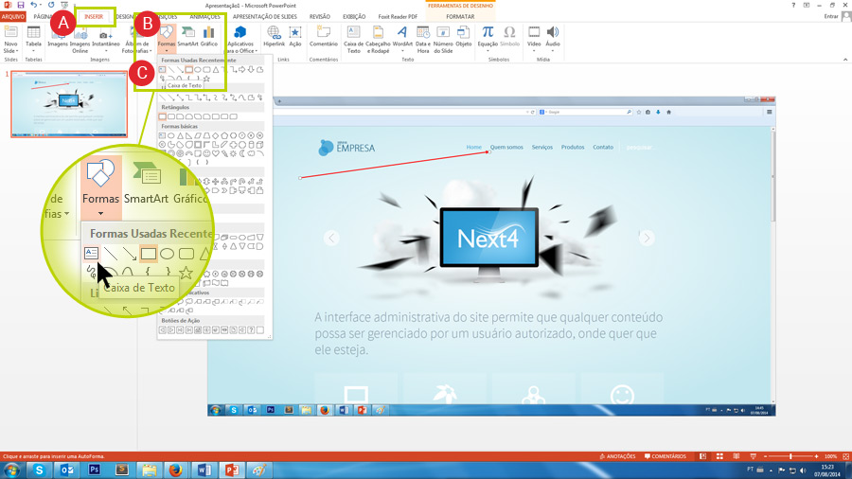The width and height of the screenshot is (852, 479).
Task: Insert WordArt text
Action: [x=402, y=35]
